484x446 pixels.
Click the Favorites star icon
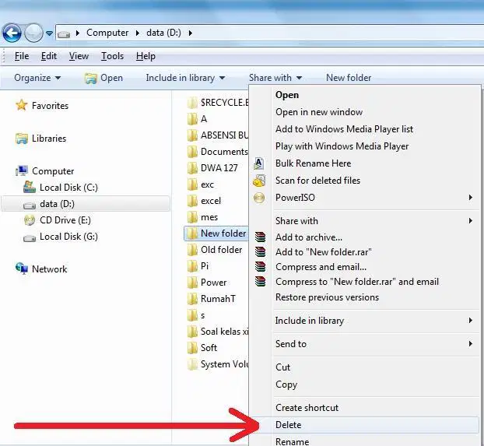point(21,105)
